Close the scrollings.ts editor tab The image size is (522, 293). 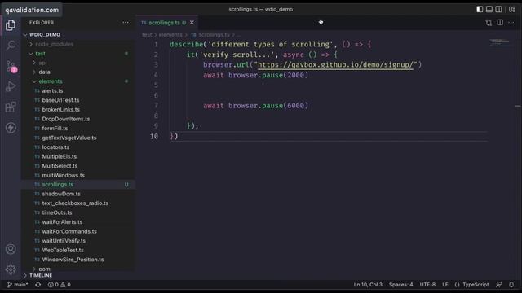point(192,23)
